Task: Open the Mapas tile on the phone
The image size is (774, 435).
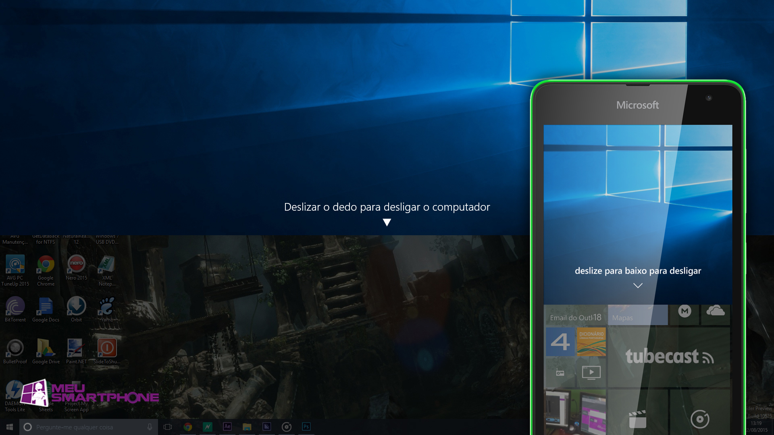Action: click(638, 315)
